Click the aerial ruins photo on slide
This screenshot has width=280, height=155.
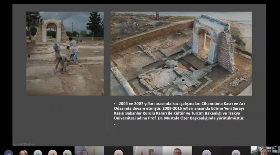pyautogui.click(x=181, y=53)
